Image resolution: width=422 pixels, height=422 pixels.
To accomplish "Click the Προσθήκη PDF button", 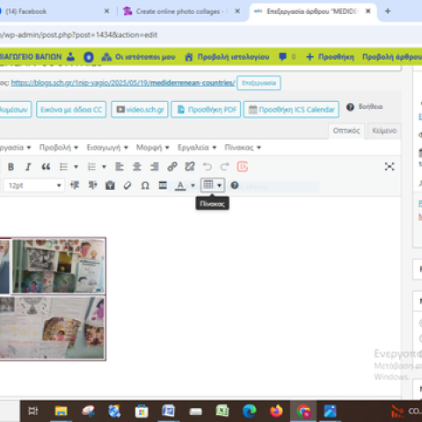I will [x=206, y=110].
